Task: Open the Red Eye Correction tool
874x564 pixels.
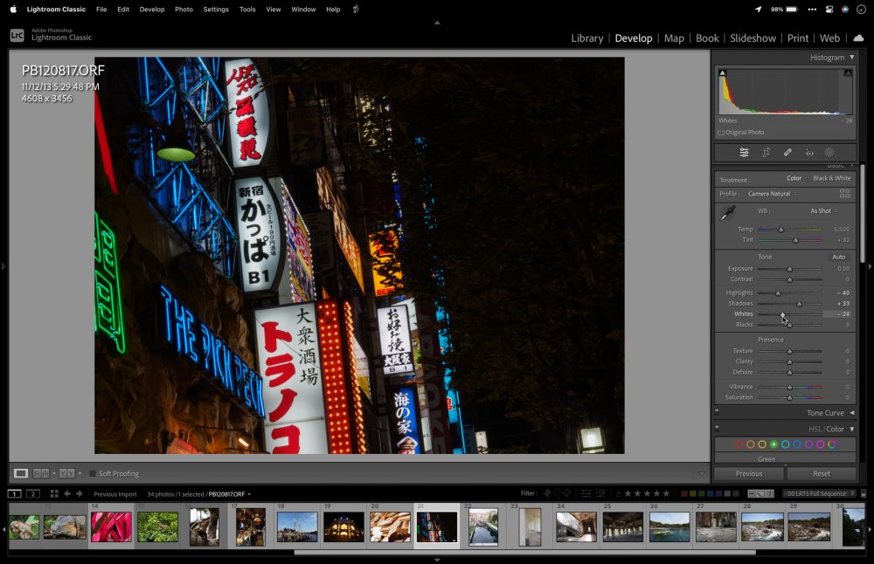Action: tap(809, 152)
